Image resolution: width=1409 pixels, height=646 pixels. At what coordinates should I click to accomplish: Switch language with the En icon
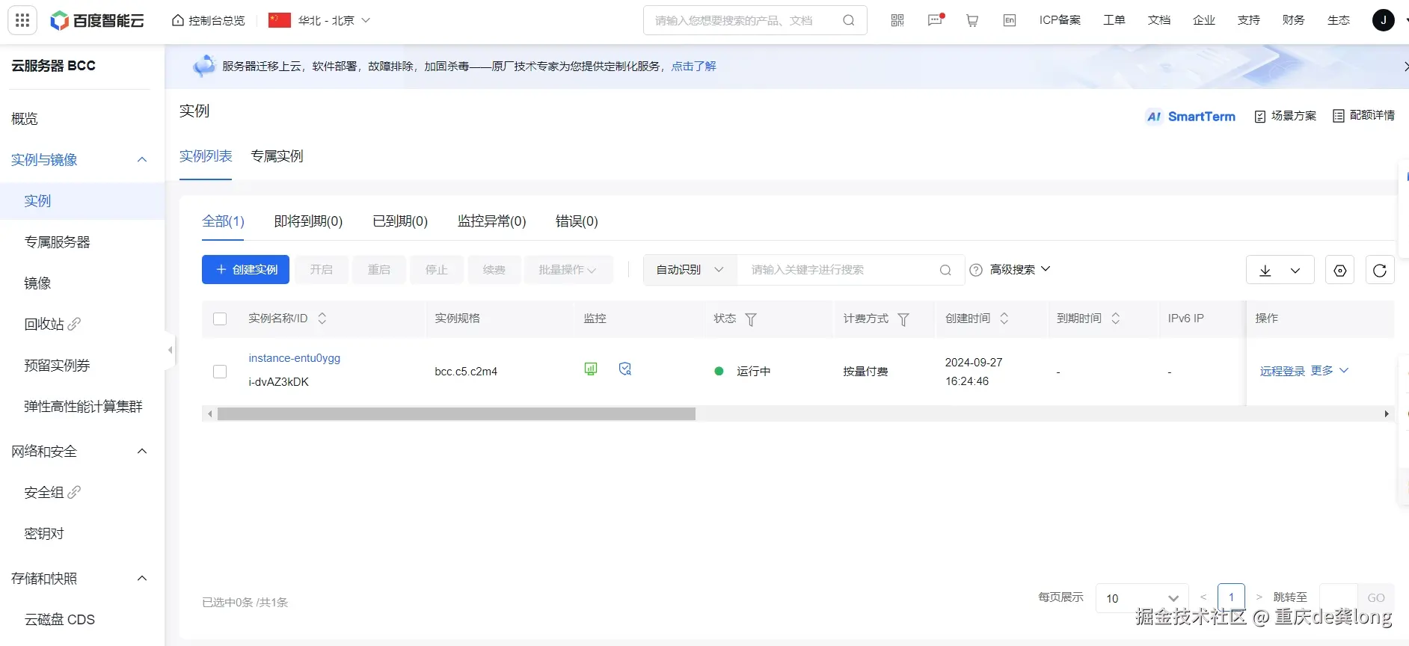tap(1010, 20)
